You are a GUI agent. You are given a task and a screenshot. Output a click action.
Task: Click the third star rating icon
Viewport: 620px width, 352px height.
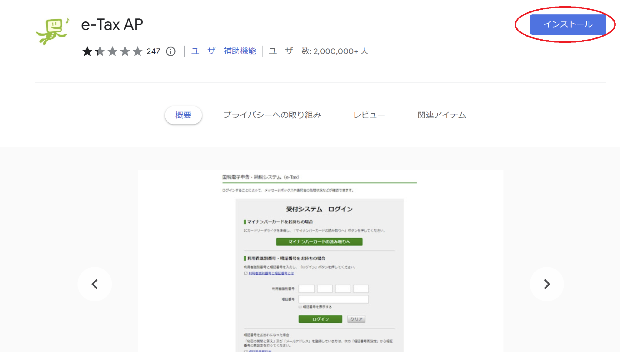click(112, 51)
